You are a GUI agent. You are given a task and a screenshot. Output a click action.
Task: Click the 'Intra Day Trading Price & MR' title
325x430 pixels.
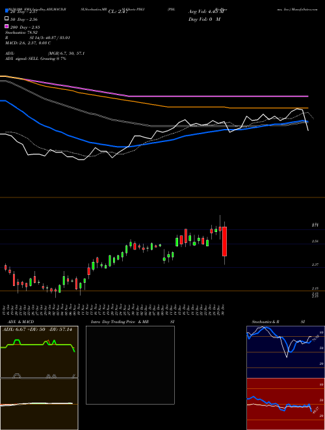[x=120, y=322]
